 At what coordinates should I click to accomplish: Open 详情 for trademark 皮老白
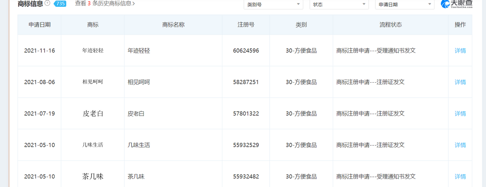460,114
